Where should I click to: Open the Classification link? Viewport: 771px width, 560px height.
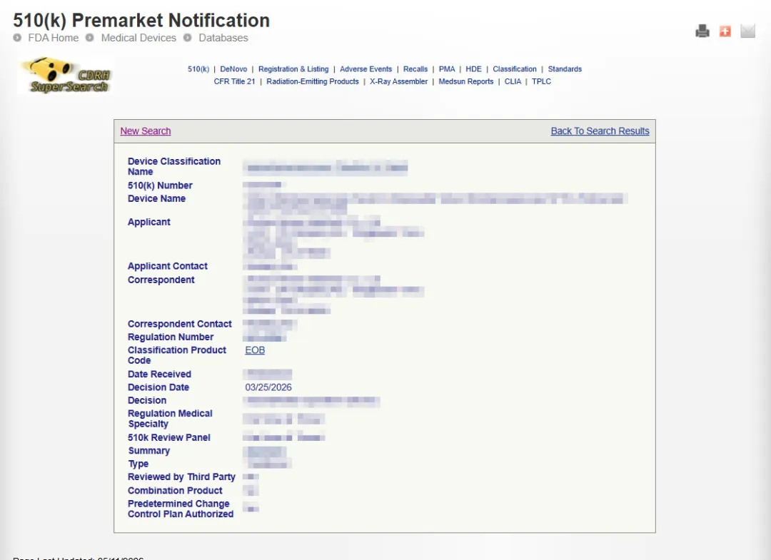(515, 69)
